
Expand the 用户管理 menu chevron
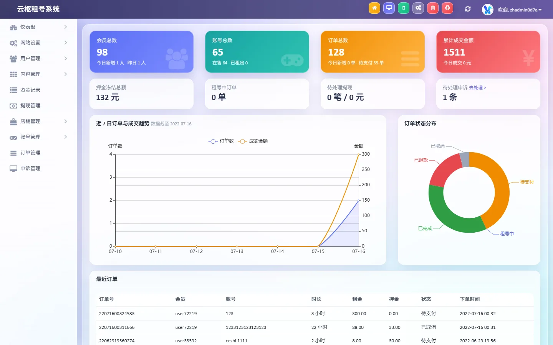pos(66,58)
